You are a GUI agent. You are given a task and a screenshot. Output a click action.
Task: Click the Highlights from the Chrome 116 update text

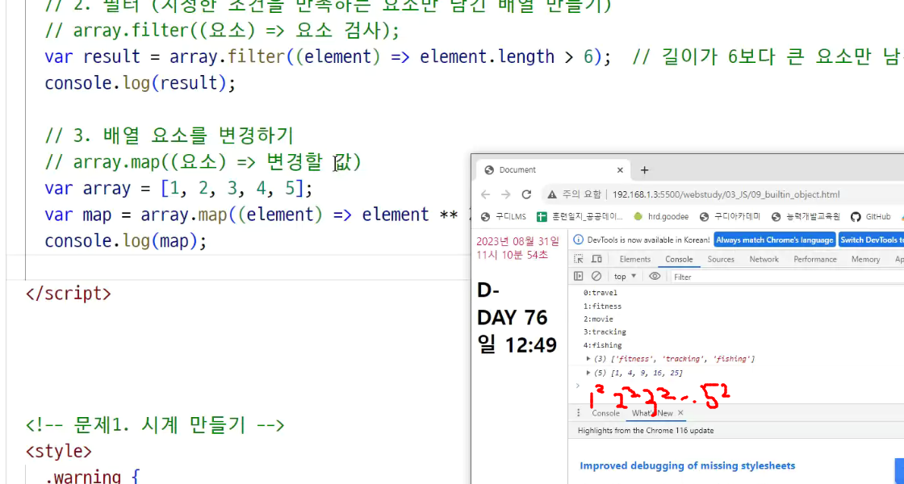(646, 431)
